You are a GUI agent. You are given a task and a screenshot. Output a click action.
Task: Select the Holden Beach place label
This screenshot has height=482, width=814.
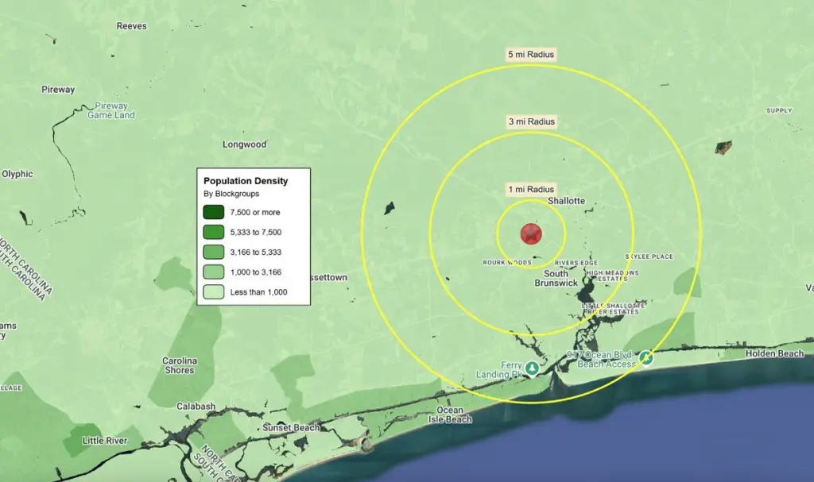pos(774,353)
